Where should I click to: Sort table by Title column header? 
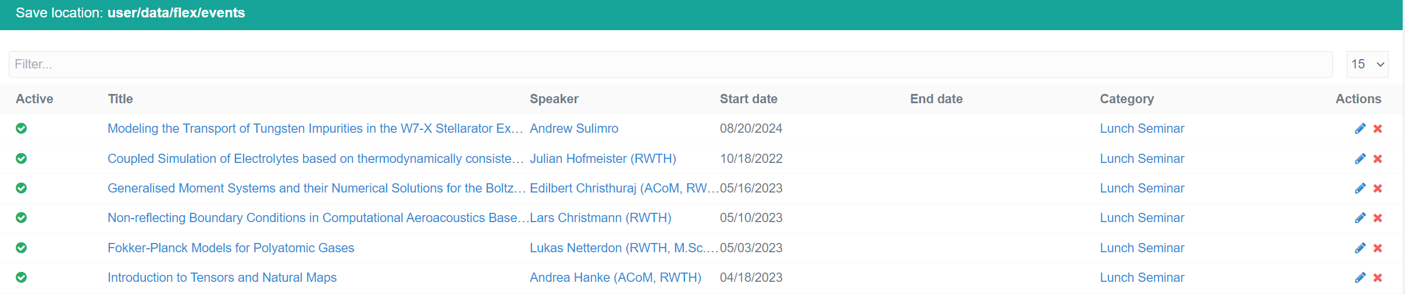(x=120, y=99)
